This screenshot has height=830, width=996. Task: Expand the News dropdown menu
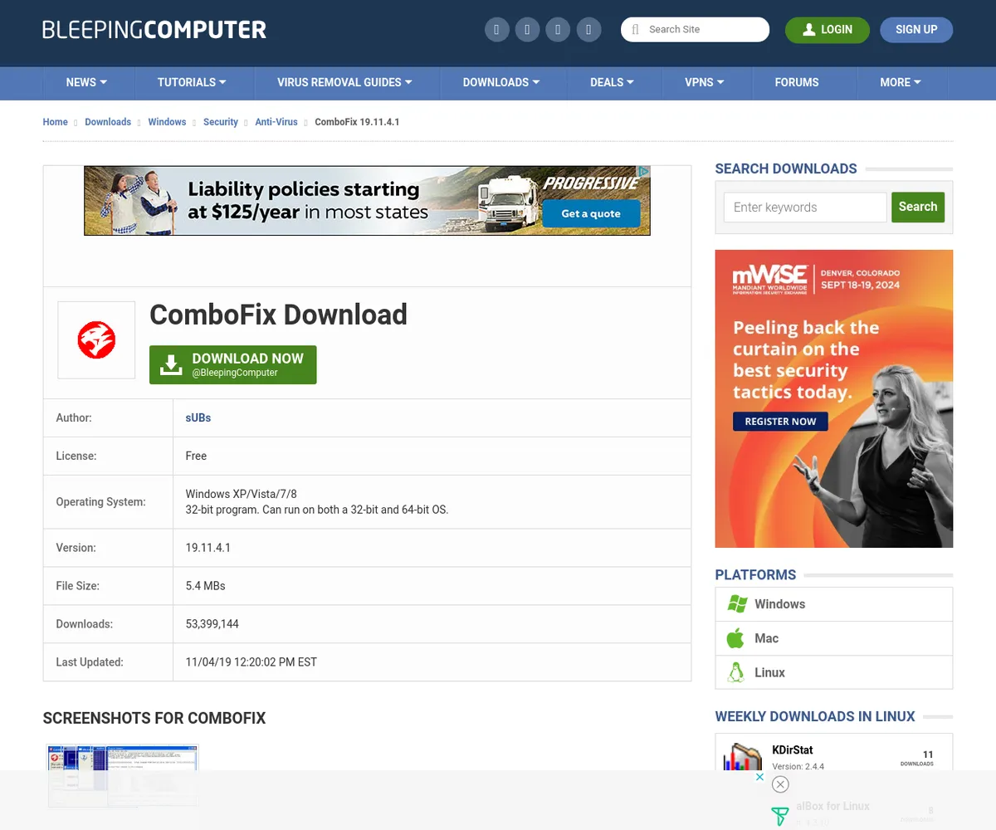[86, 82]
